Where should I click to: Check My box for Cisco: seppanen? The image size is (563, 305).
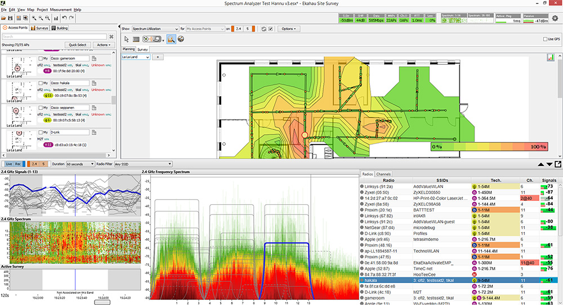coord(41,107)
